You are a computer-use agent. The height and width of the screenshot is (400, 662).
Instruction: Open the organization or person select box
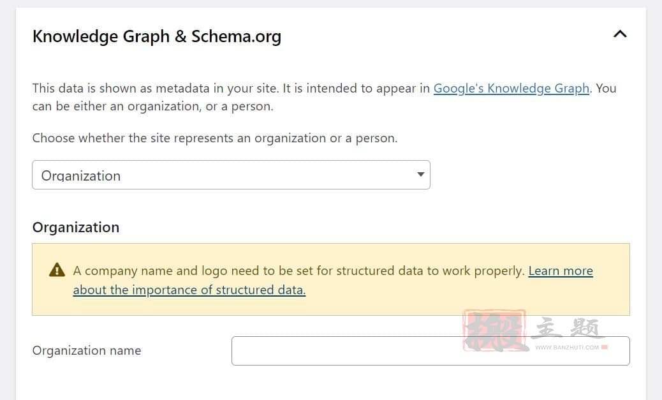pyautogui.click(x=231, y=175)
